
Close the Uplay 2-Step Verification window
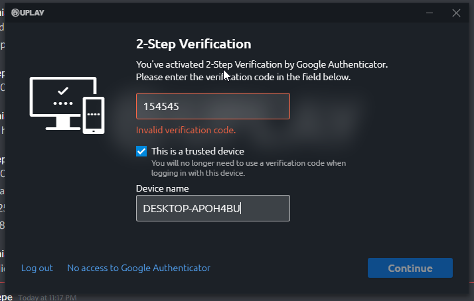pos(456,13)
